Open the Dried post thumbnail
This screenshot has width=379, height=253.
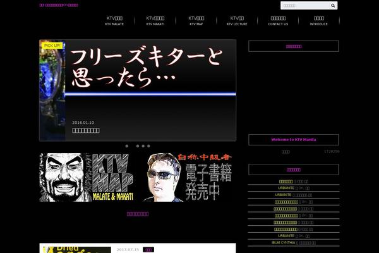(x=77, y=250)
